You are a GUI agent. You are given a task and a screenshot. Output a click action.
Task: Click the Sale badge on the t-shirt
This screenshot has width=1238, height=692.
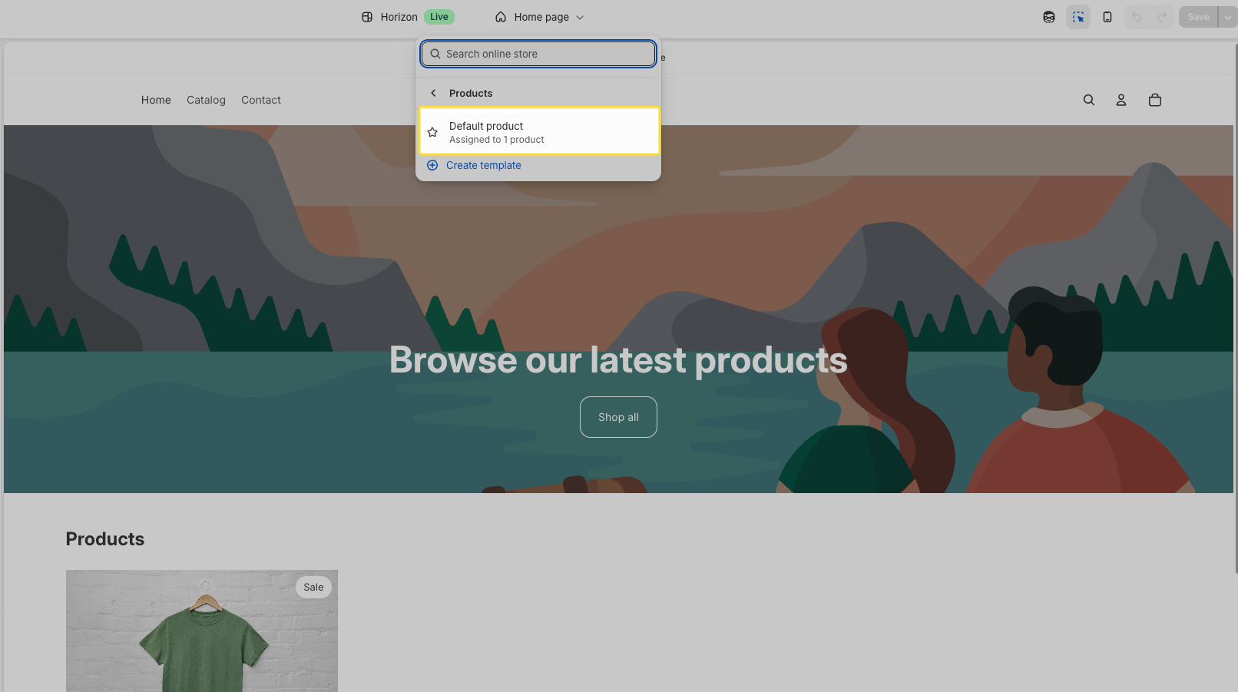coord(313,587)
